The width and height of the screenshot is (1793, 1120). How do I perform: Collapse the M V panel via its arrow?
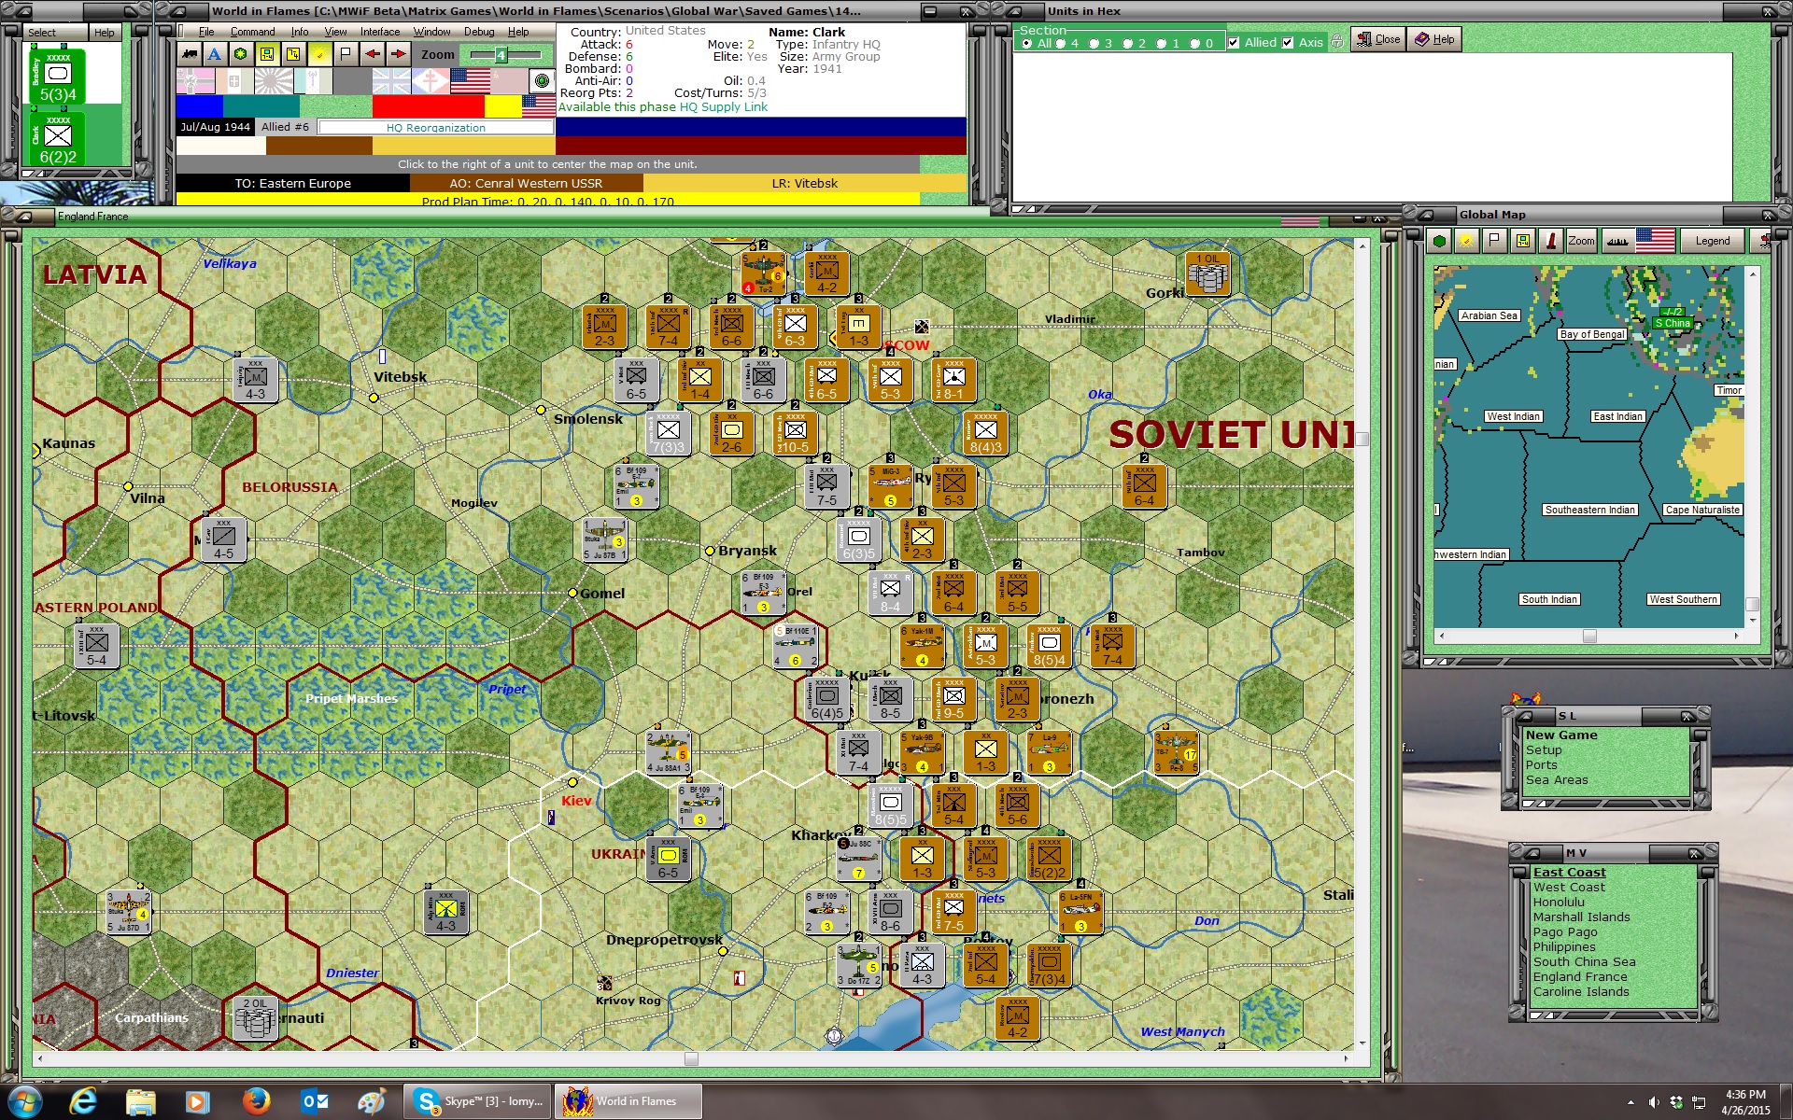point(1532,853)
